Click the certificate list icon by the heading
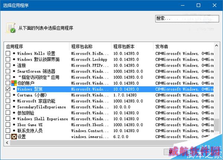Viewport: 223px width, 160px height. pyautogui.click(x=11, y=28)
